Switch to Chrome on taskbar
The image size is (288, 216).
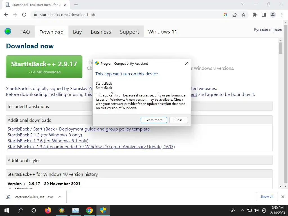89,210
